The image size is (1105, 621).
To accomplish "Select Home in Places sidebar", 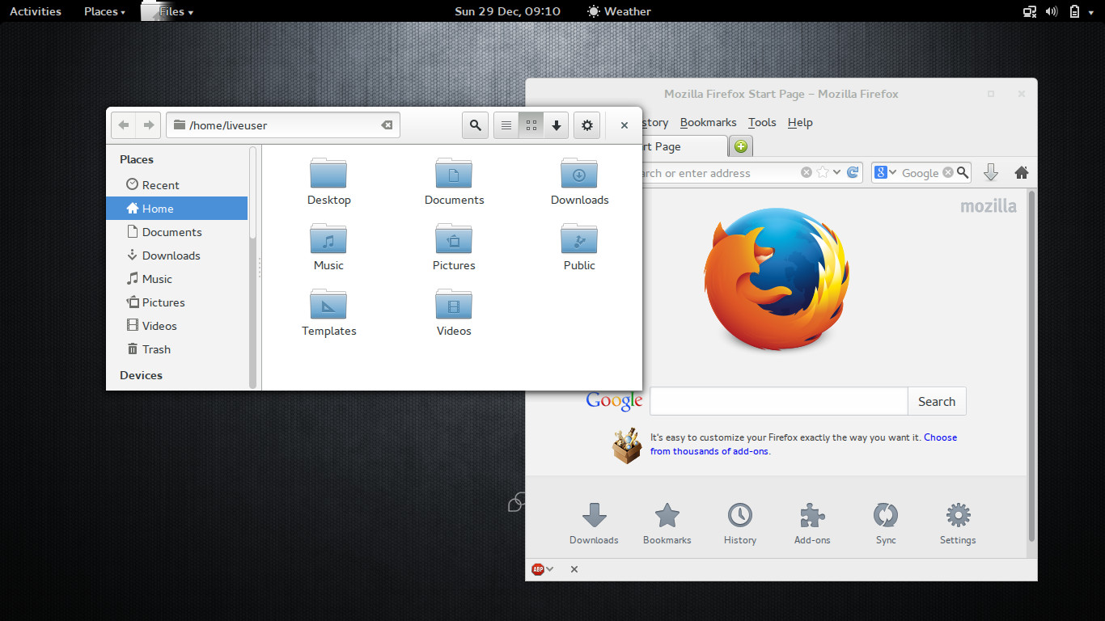I will [177, 209].
